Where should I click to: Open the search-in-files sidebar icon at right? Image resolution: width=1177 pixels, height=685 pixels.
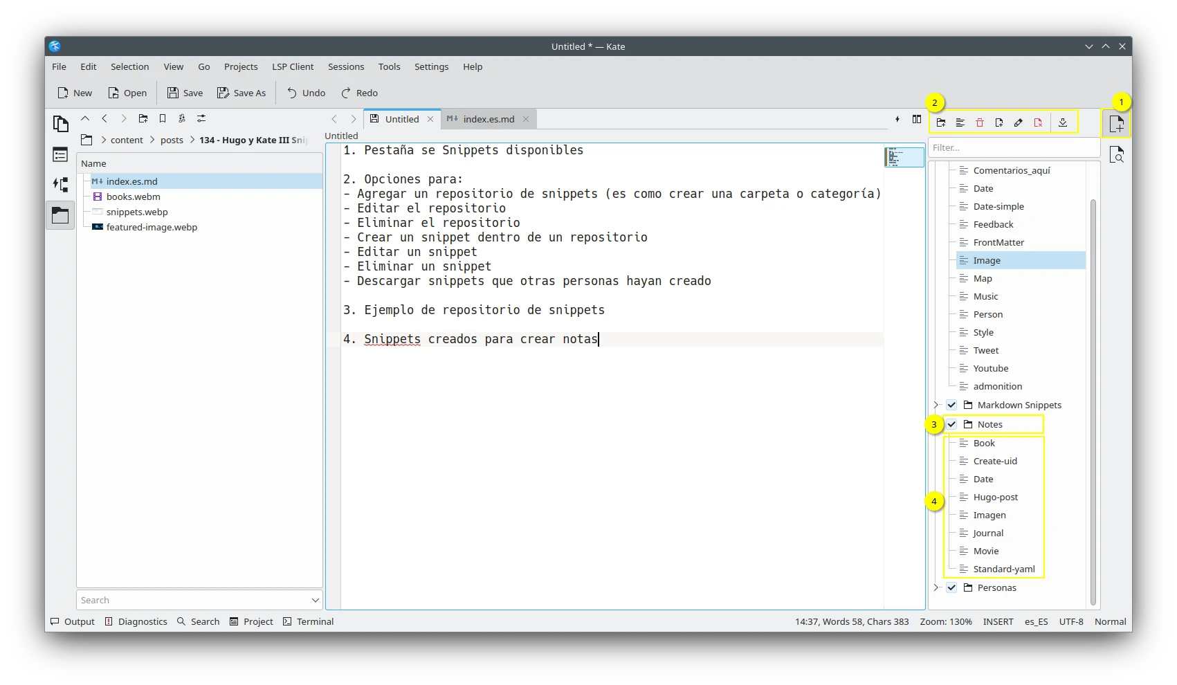pos(1116,156)
